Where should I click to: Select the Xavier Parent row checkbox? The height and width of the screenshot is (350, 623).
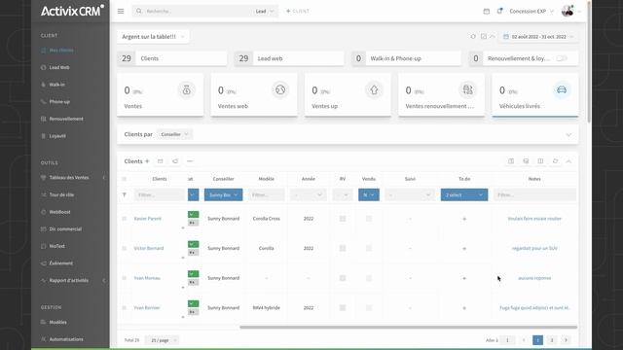124,219
